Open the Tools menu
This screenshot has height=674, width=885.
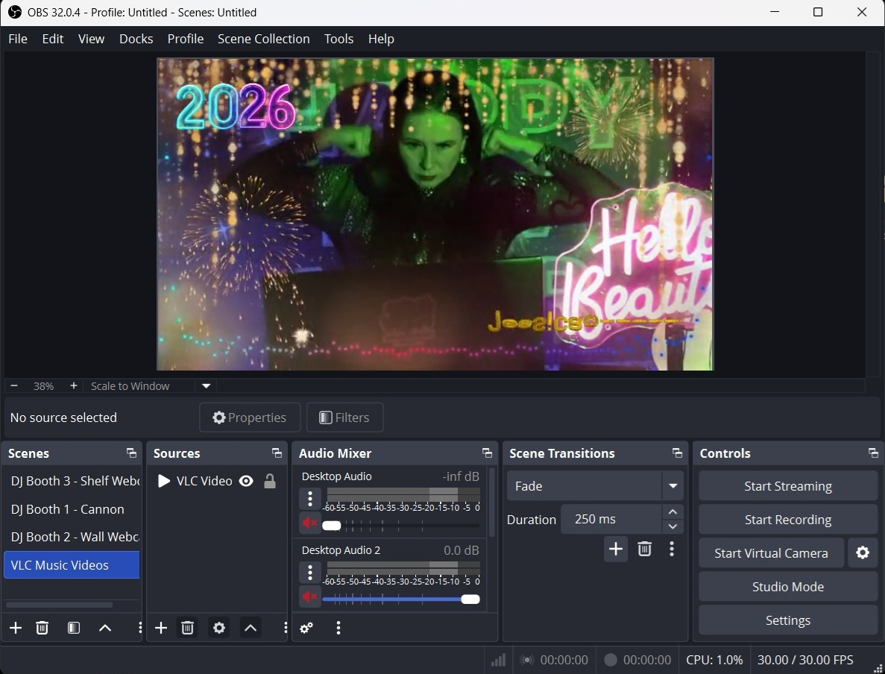[x=338, y=39]
